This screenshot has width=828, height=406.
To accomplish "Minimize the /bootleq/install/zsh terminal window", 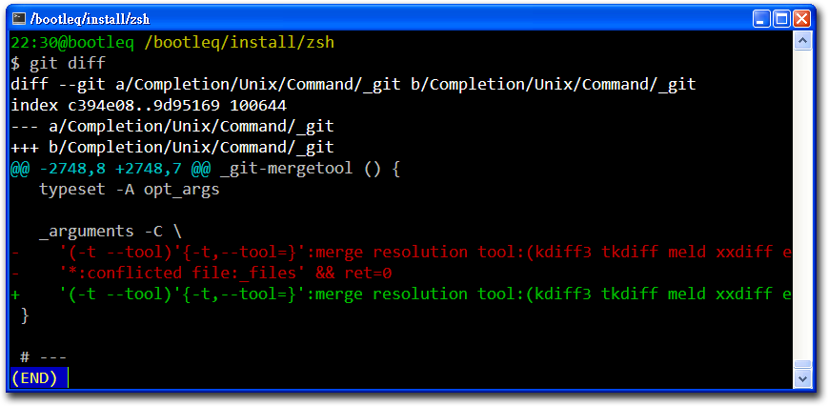I will pyautogui.click(x=761, y=19).
